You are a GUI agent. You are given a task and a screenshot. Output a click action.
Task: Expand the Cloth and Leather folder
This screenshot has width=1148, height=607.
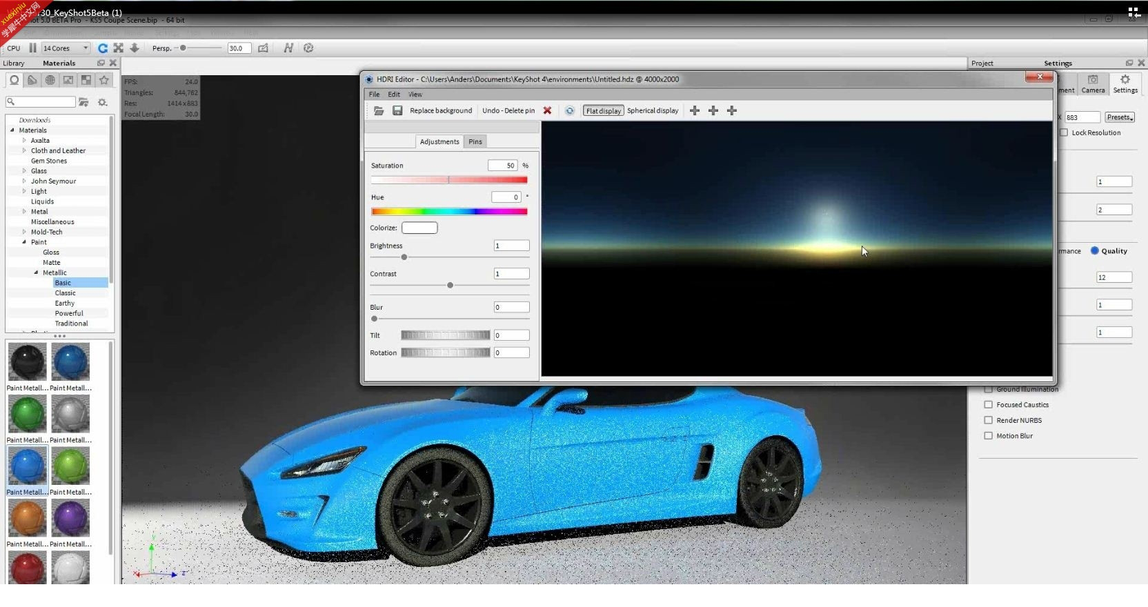pyautogui.click(x=24, y=150)
